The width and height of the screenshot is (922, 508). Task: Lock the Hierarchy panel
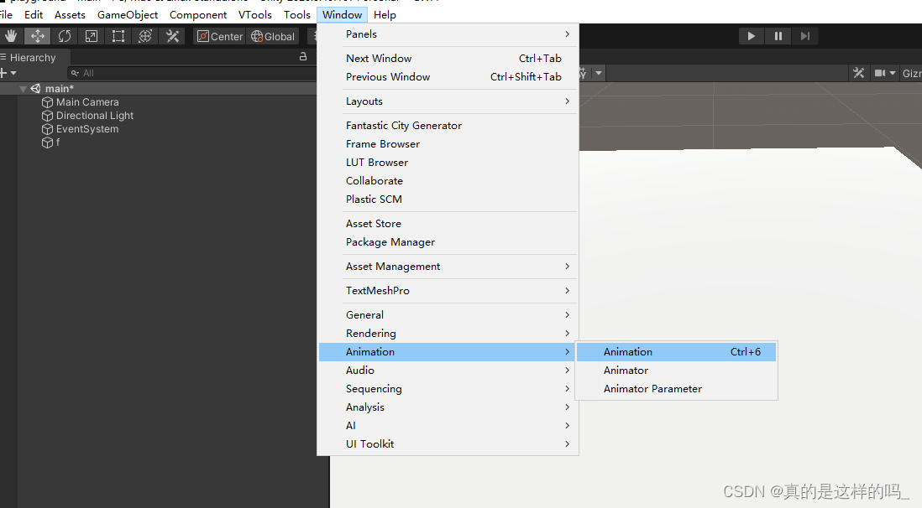[303, 57]
